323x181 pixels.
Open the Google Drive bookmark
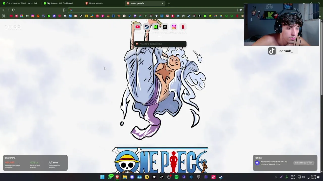pos(221,16)
